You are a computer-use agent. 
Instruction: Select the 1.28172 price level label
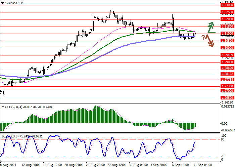[x=228, y=74]
